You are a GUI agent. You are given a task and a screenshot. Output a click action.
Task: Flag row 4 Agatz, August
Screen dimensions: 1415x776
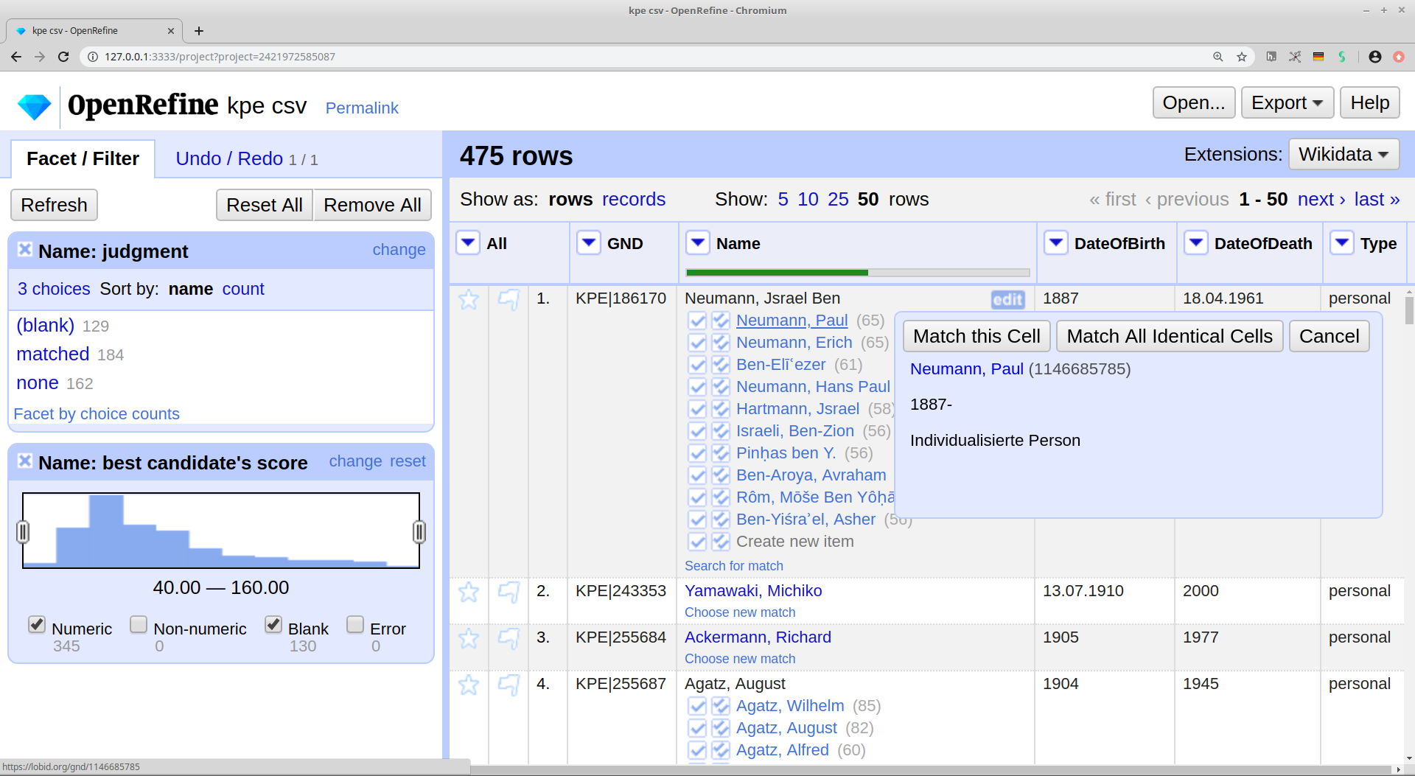point(509,685)
